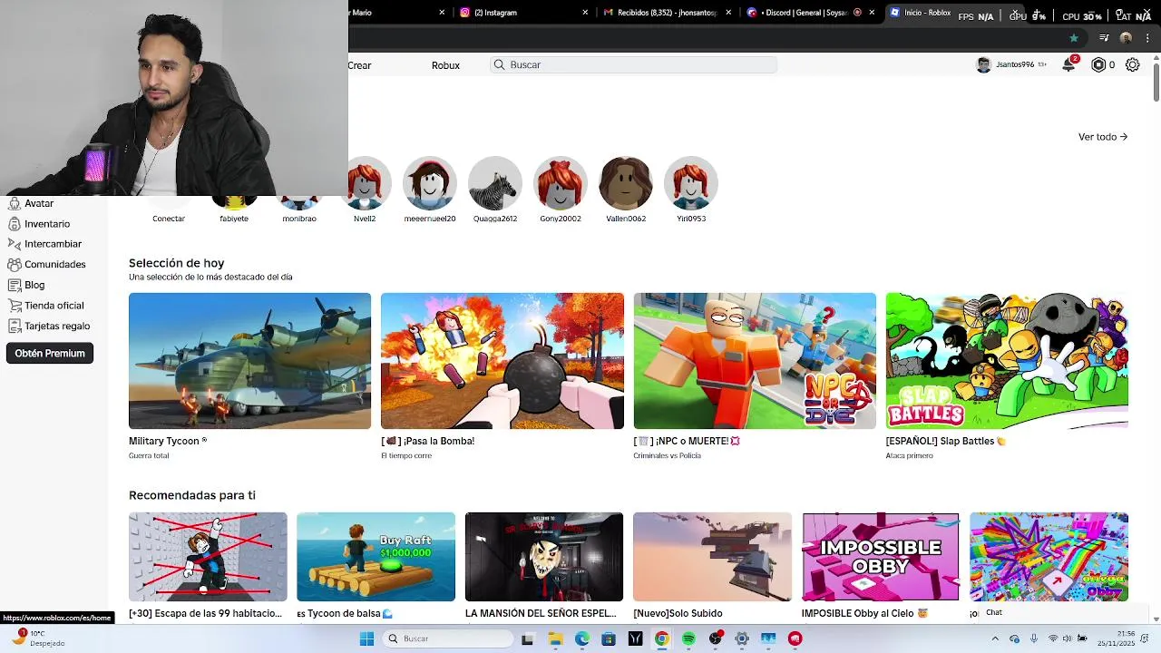Click the Windows taskbar search box
The width and height of the screenshot is (1161, 653).
click(x=447, y=638)
